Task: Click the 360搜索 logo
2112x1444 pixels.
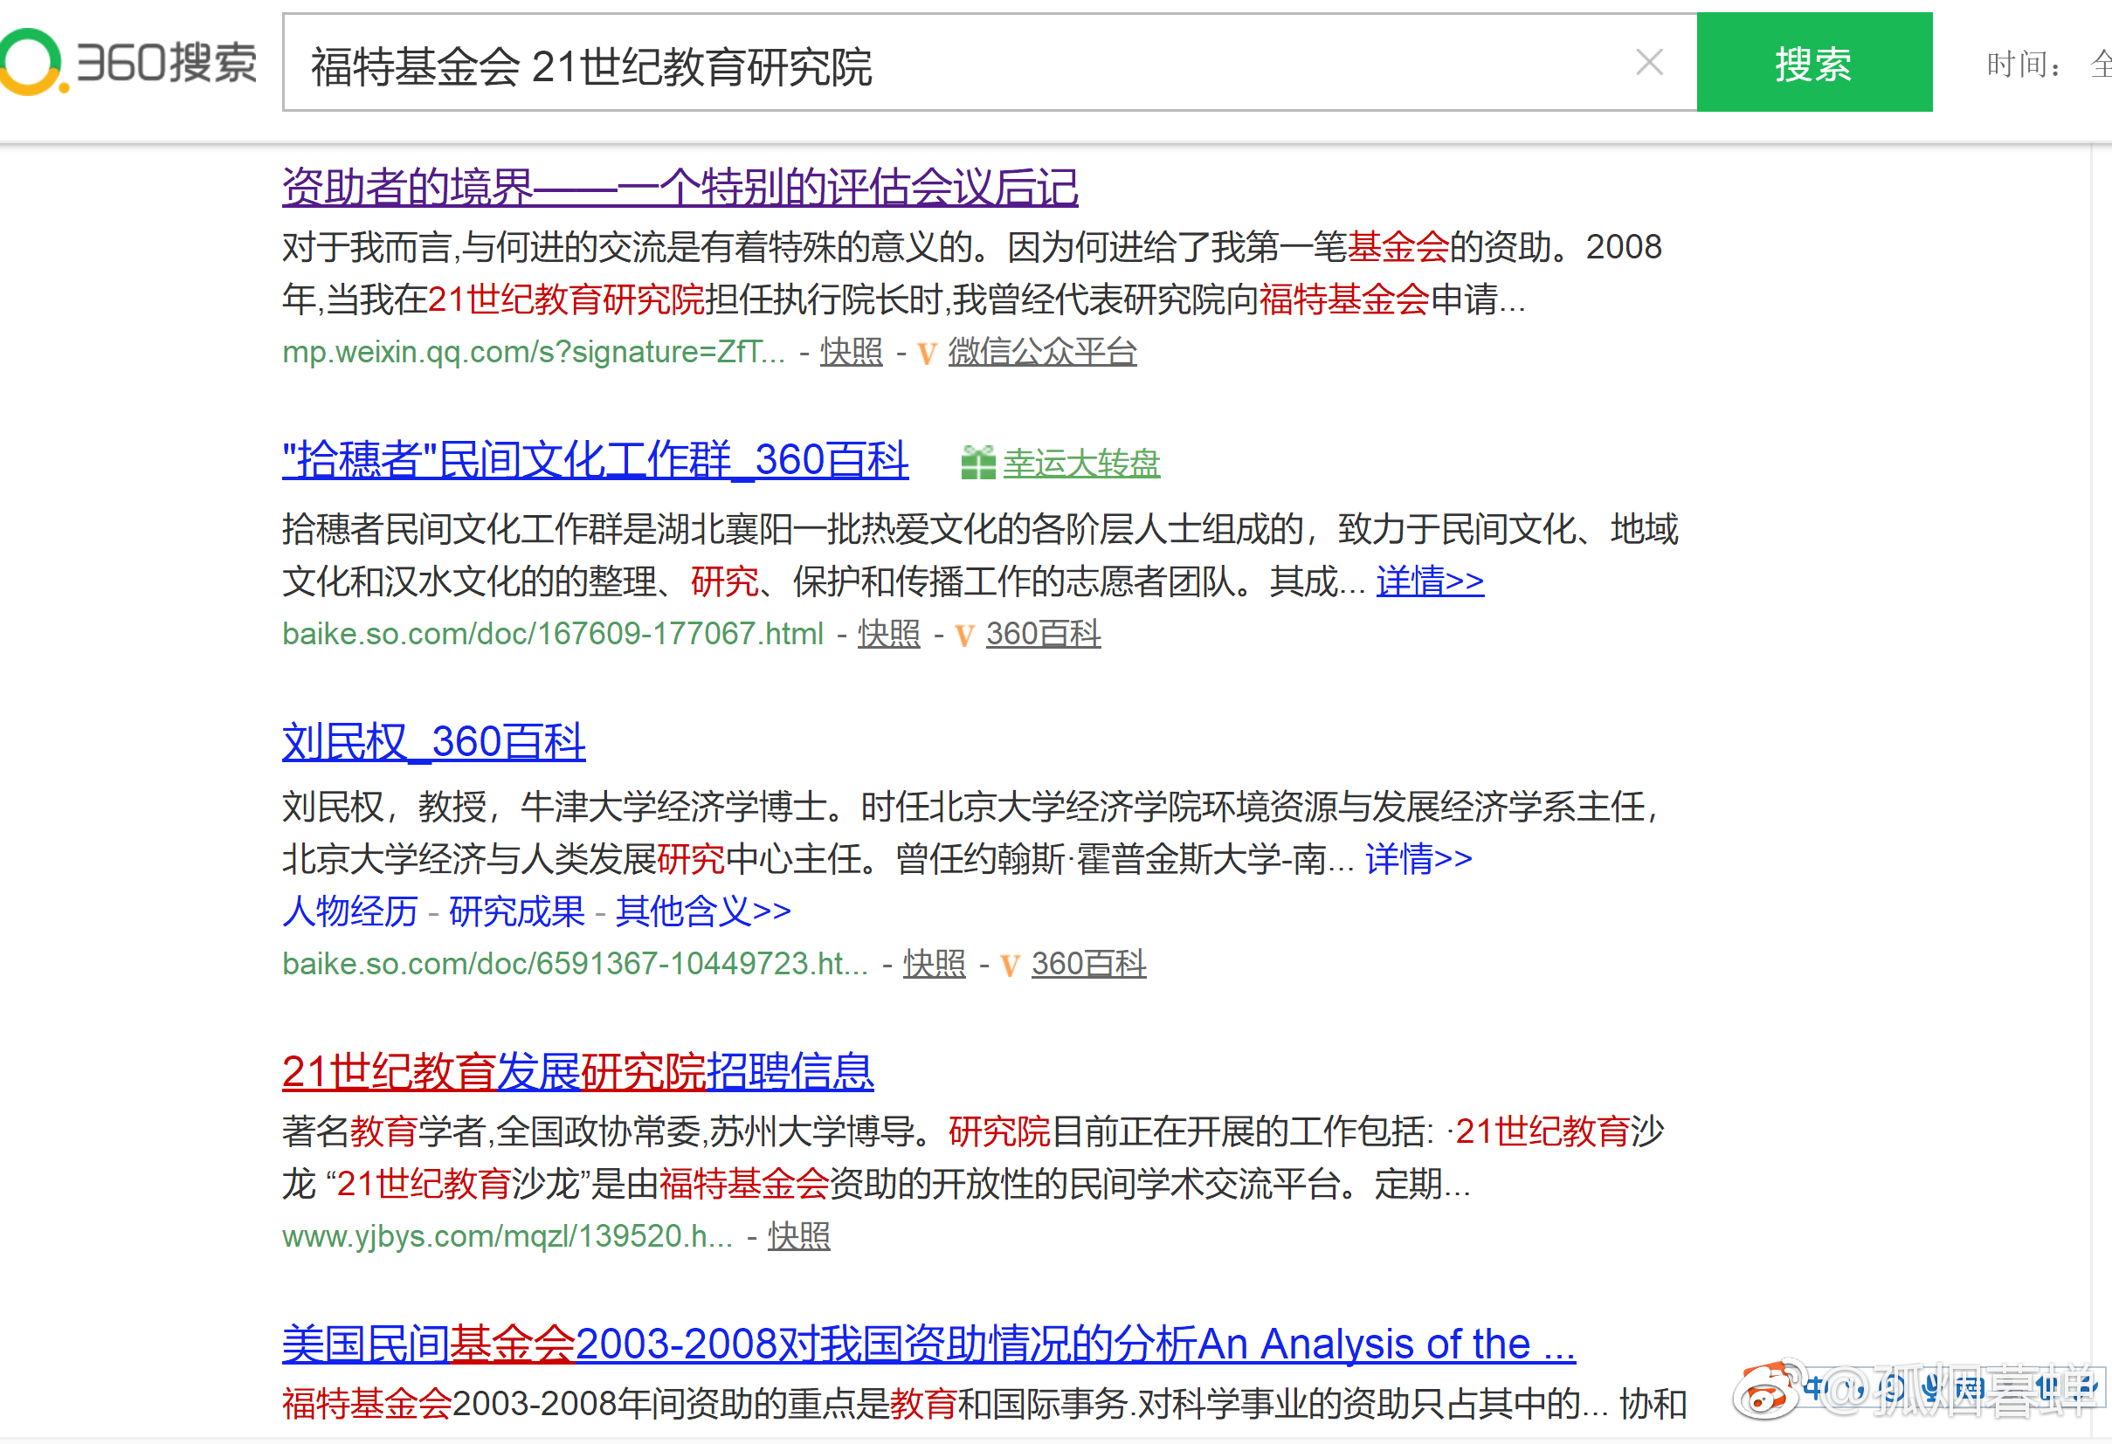Action: coord(128,62)
